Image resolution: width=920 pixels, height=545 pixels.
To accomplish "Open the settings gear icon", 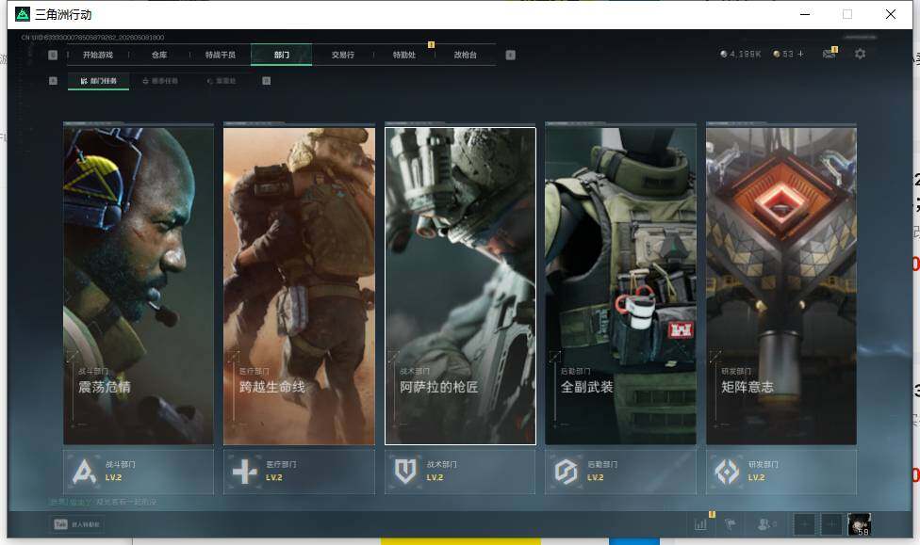I will [x=861, y=54].
